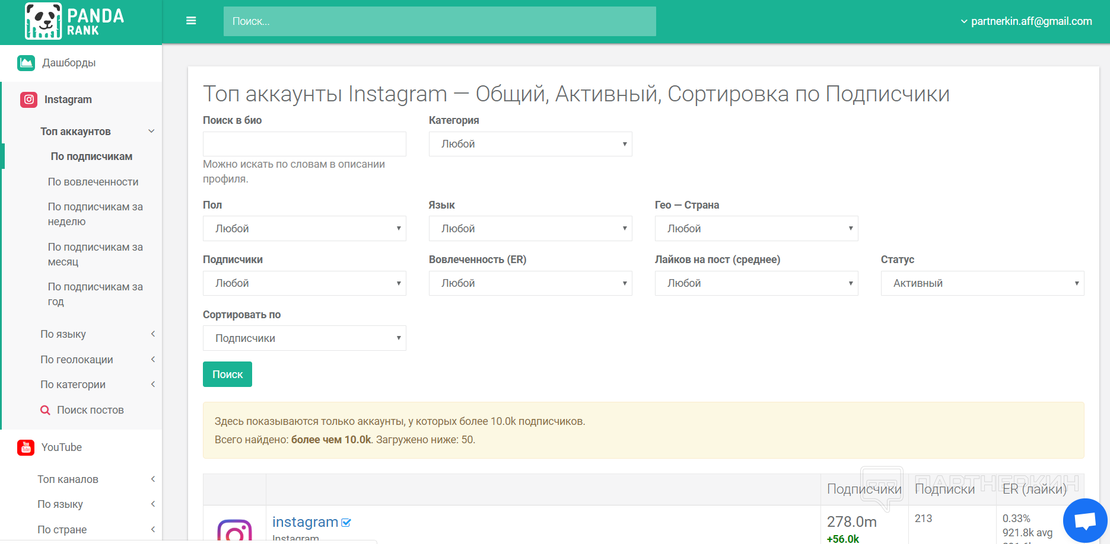The image size is (1110, 544).
Task: Click the Подписчики column header
Action: (864, 489)
